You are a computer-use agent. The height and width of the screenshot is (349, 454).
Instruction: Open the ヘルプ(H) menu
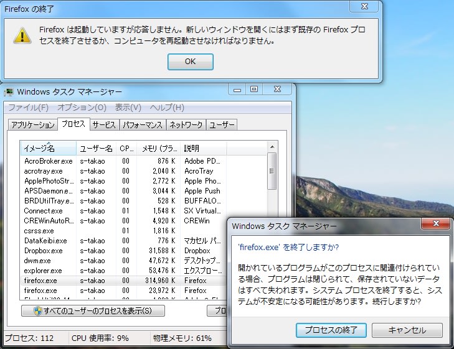point(167,108)
